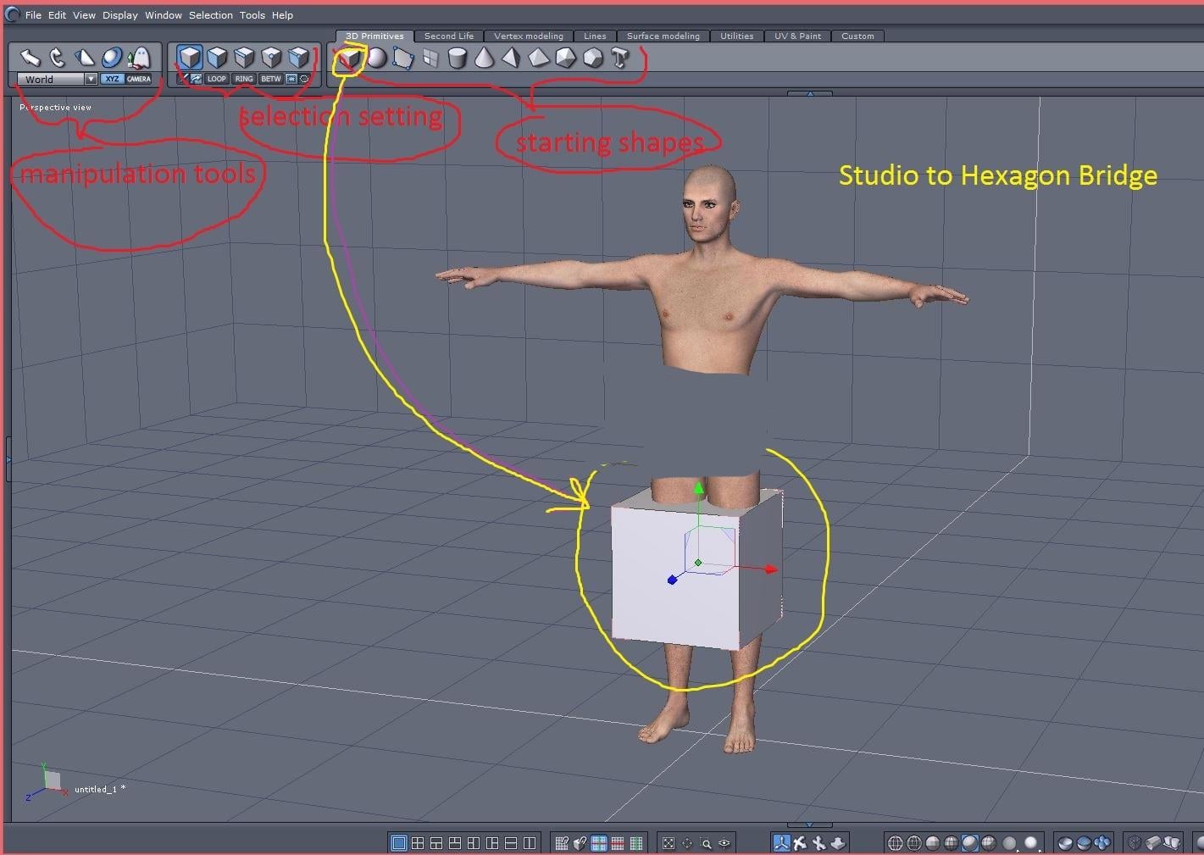
Task: Switch to four-view layout
Action: [x=418, y=843]
